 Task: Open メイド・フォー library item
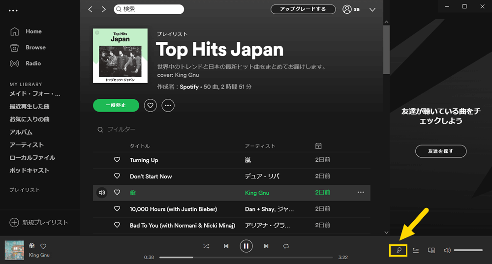tap(35, 94)
